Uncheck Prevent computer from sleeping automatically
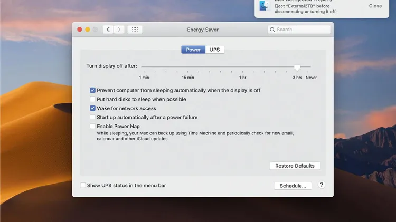This screenshot has height=222, width=396. coord(93,90)
